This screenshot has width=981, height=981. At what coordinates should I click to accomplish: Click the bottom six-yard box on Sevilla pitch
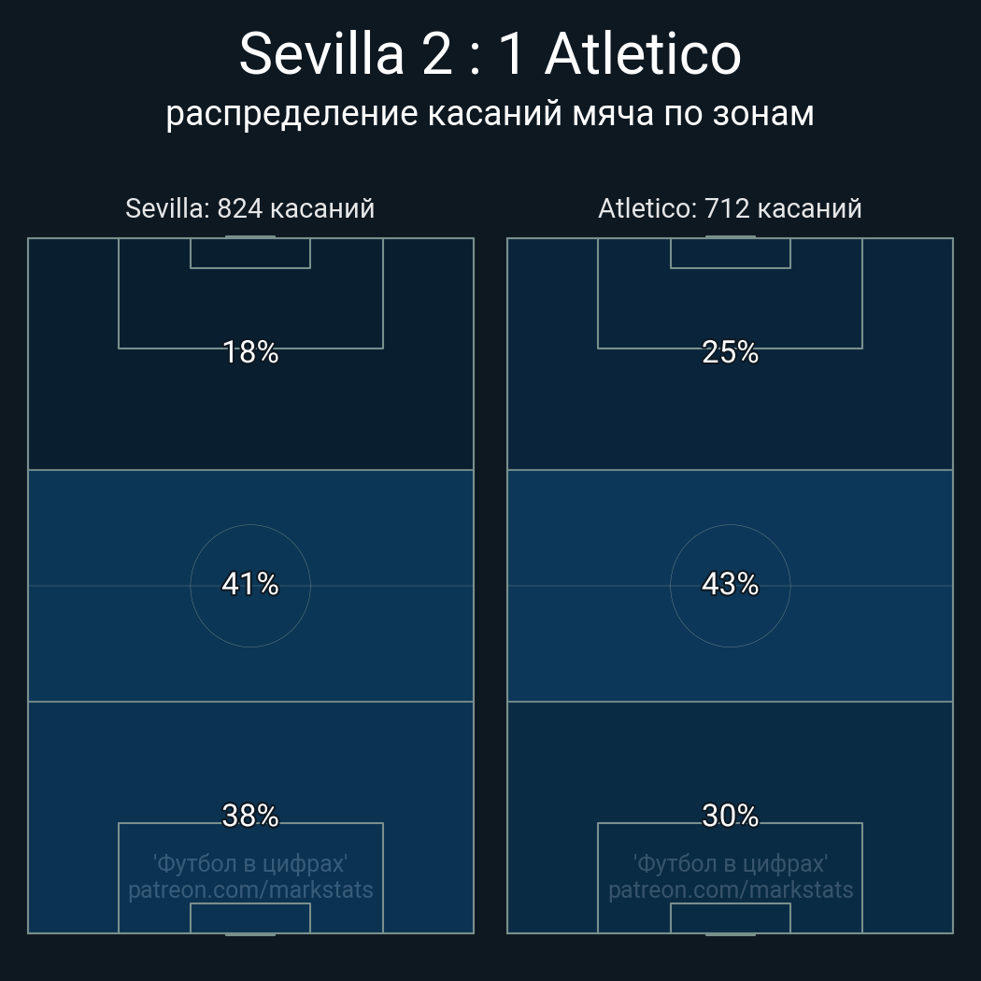coord(250,918)
